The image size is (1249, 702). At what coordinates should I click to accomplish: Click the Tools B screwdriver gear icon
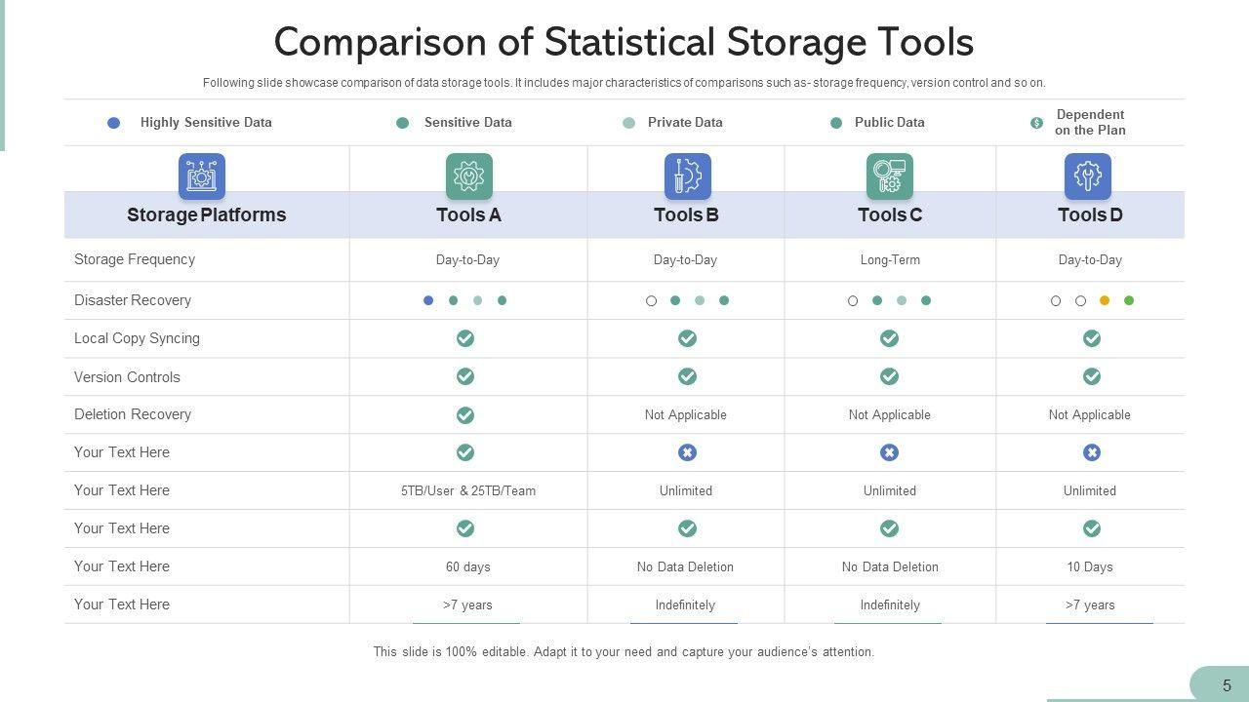(x=687, y=176)
